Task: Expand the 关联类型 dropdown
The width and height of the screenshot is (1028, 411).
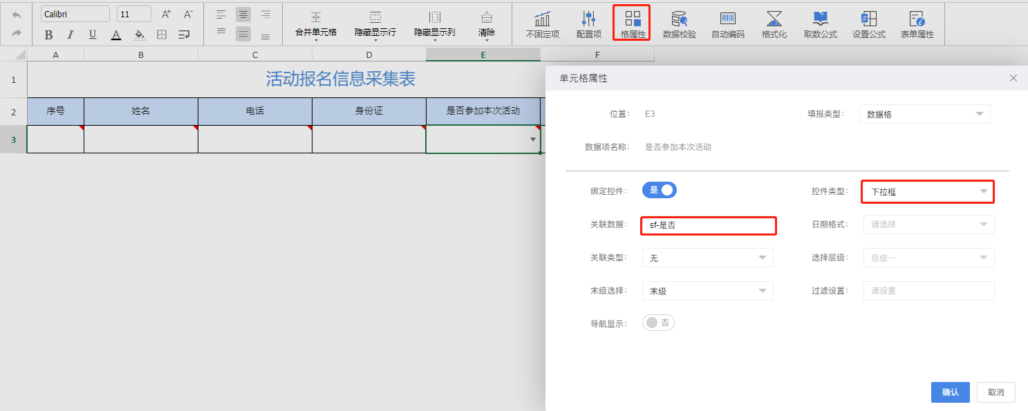Action: pos(707,258)
